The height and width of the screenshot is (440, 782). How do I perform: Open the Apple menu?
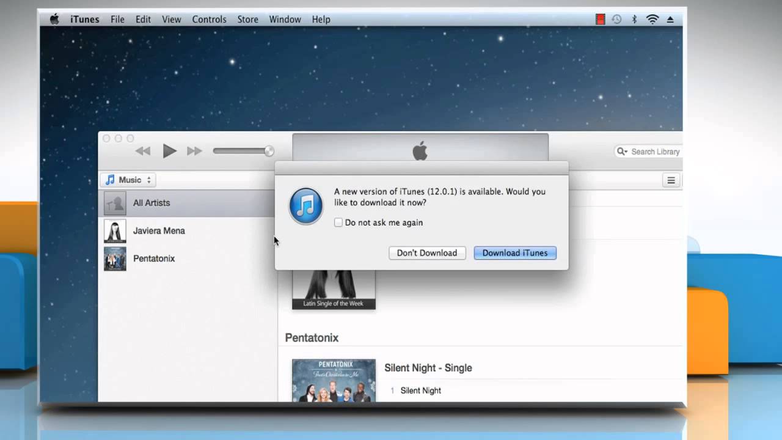pyautogui.click(x=54, y=19)
